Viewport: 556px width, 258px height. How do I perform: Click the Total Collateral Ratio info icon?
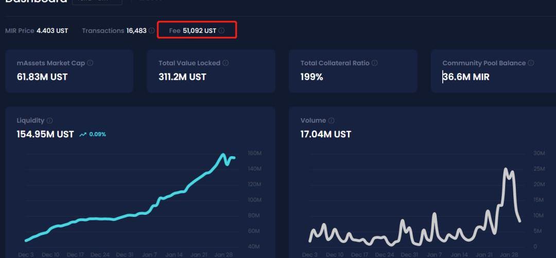coord(374,63)
